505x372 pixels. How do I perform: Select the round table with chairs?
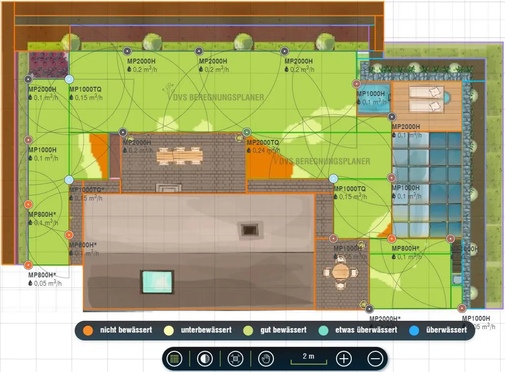(x=340, y=272)
